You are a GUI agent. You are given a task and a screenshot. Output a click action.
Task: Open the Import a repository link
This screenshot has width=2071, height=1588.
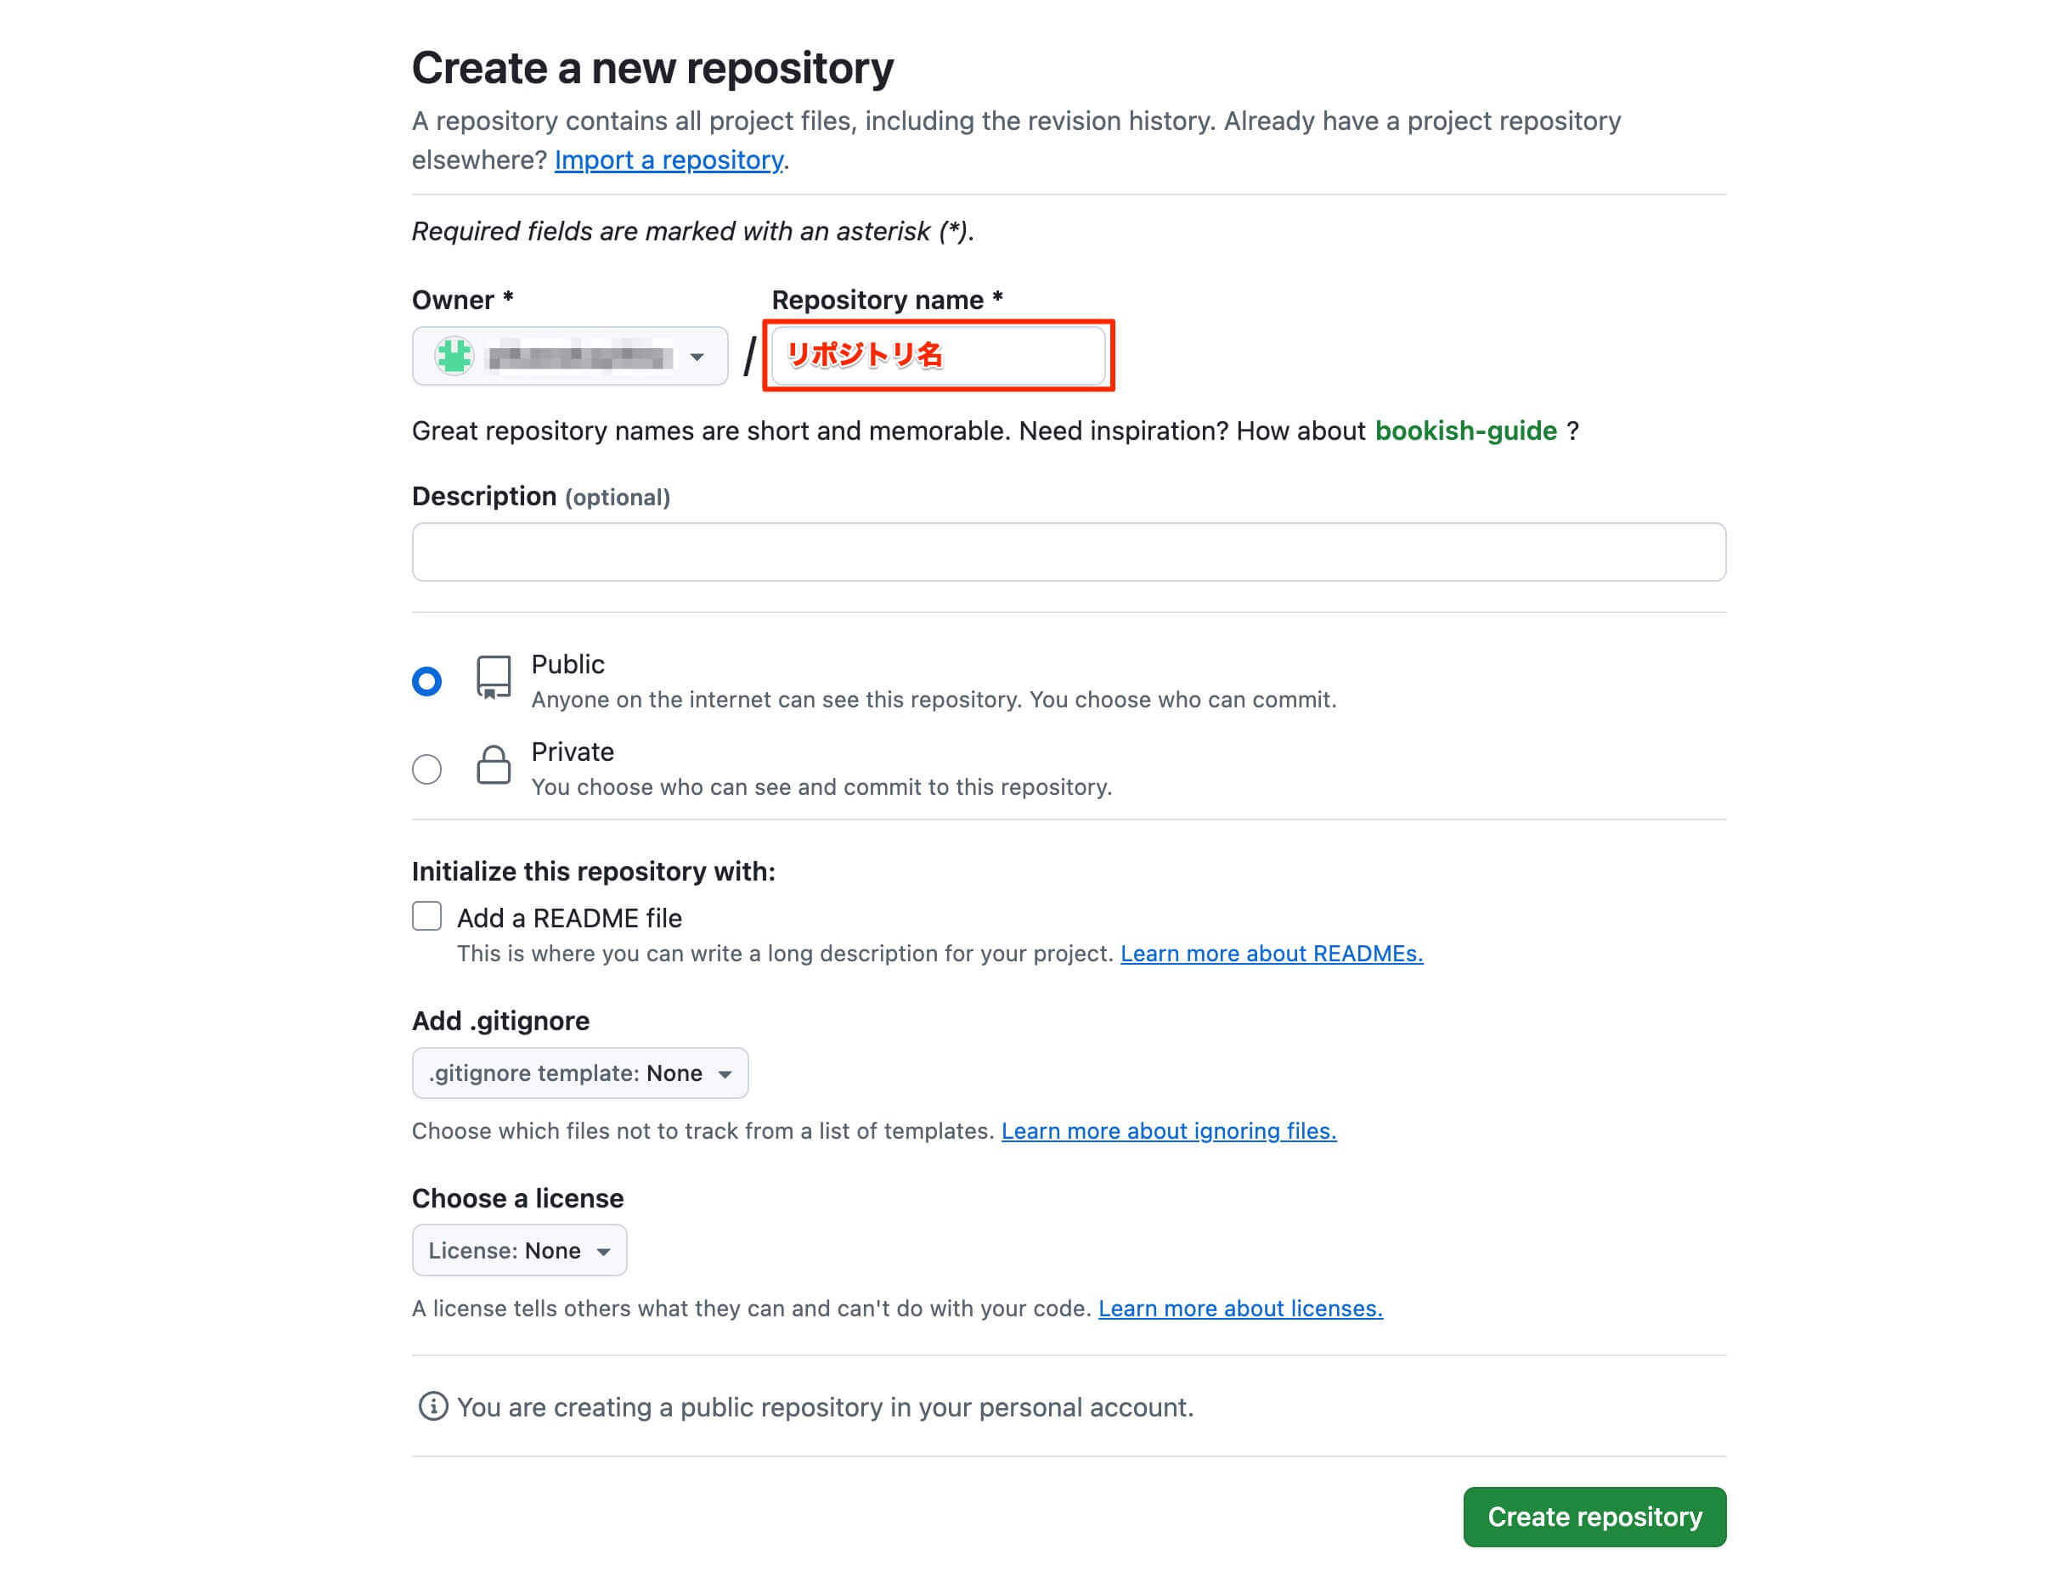tap(669, 160)
